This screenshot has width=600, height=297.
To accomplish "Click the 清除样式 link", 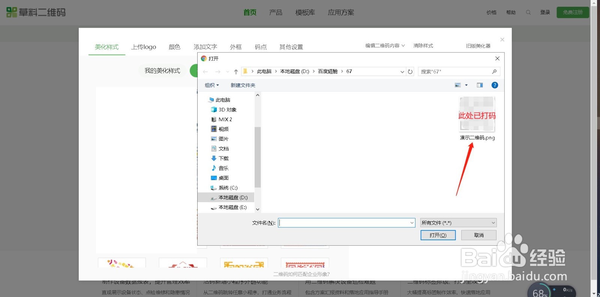I will click(423, 46).
